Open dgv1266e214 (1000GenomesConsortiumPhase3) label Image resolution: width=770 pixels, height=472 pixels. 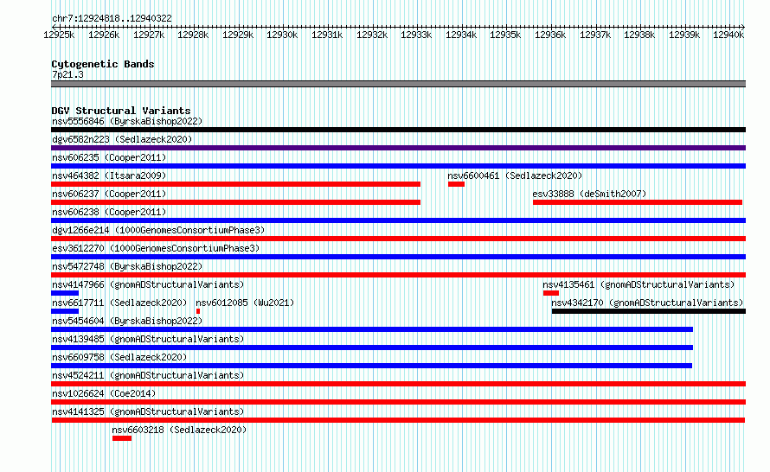click(x=158, y=230)
